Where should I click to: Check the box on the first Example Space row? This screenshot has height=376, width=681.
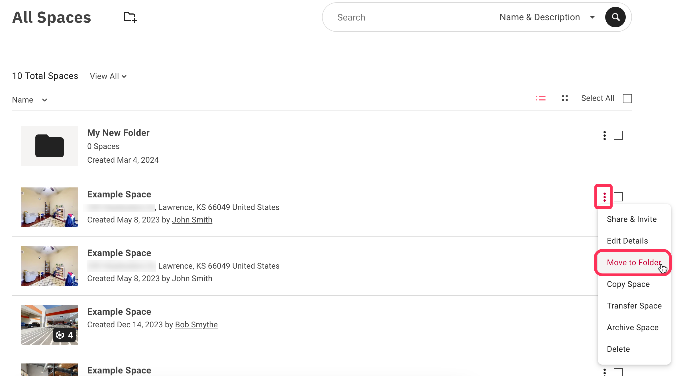click(x=618, y=197)
